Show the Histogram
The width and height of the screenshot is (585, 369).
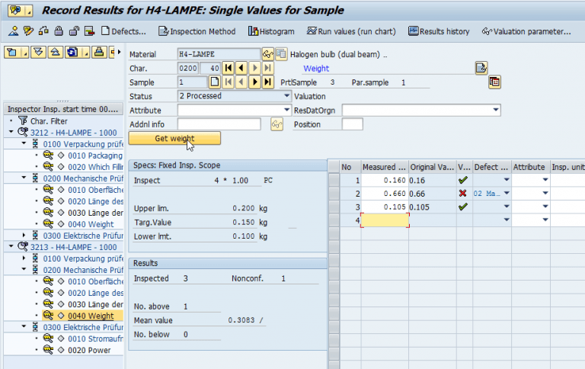point(271,31)
